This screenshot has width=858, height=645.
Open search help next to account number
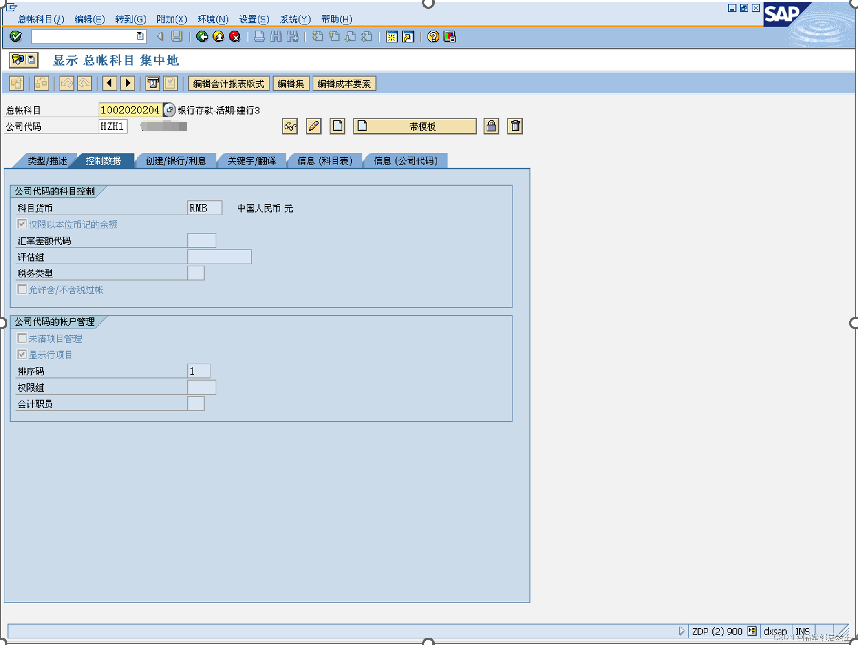click(x=169, y=110)
